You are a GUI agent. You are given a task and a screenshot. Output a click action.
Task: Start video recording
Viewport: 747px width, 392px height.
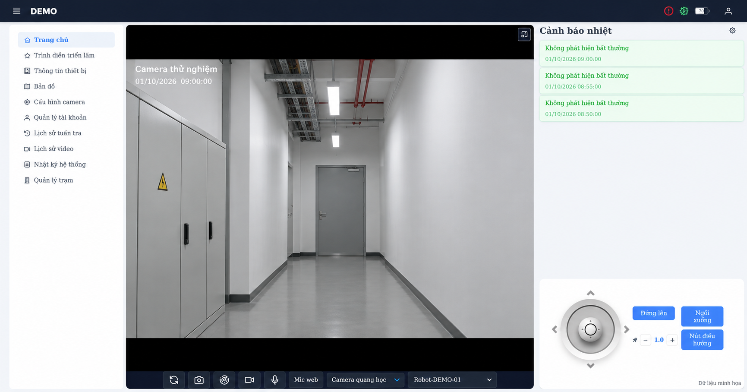[249, 380]
